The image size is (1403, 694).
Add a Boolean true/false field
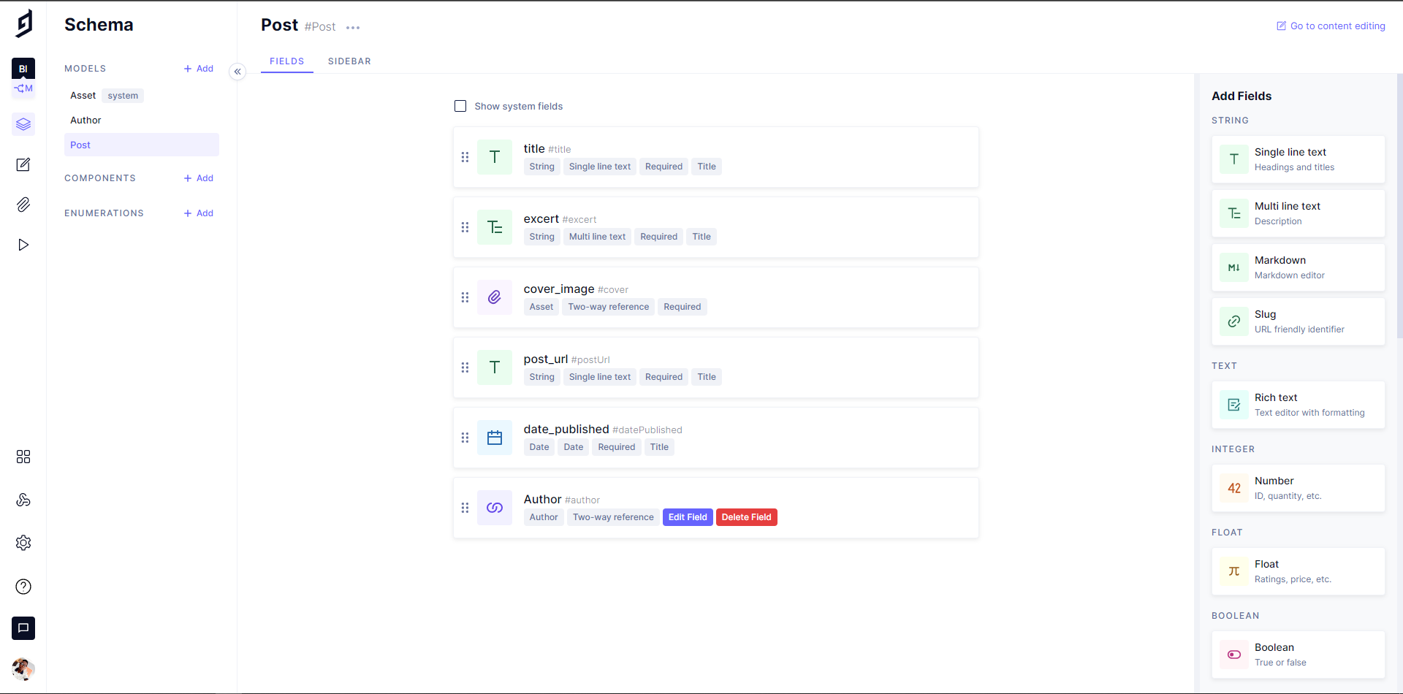click(1297, 654)
